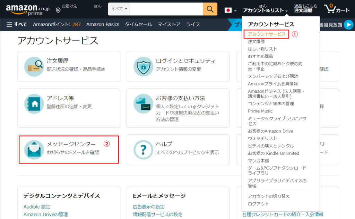Viewport: 355px width, 219px height.
Task: Select ログアウト from the account menu
Action: (258, 204)
